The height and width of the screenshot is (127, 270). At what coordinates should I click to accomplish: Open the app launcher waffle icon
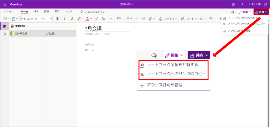(x=4, y=4)
